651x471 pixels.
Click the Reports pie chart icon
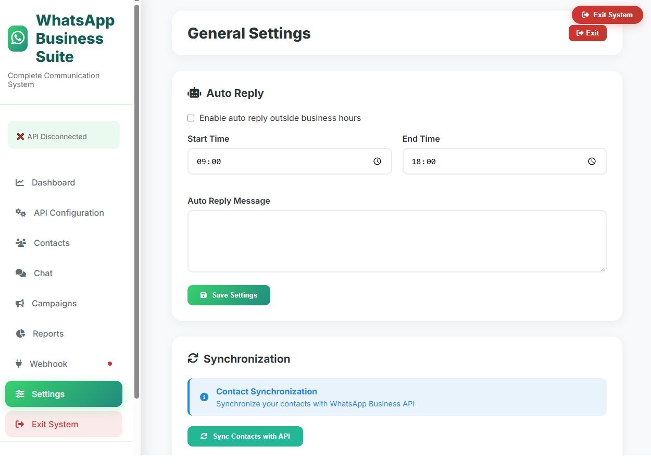[20, 333]
